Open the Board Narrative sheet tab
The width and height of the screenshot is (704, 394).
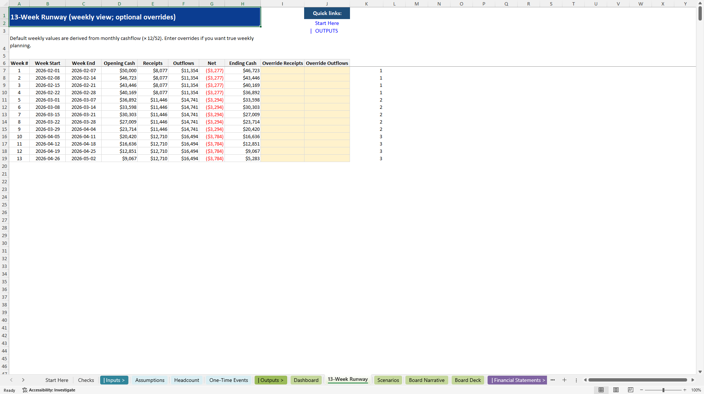coord(427,380)
